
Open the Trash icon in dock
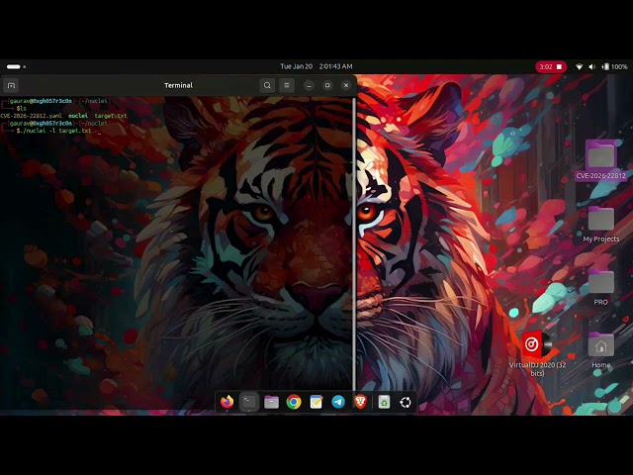click(384, 402)
